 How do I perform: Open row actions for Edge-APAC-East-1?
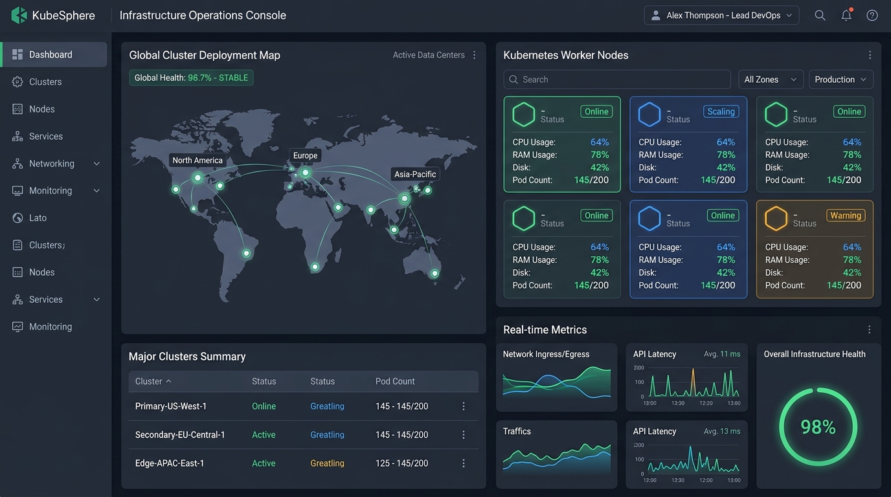pyautogui.click(x=464, y=463)
